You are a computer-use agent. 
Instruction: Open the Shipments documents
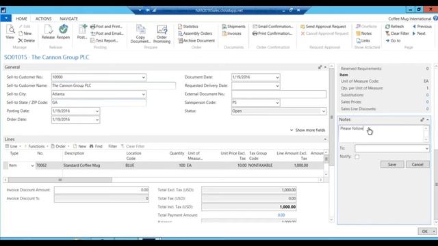pos(233,27)
